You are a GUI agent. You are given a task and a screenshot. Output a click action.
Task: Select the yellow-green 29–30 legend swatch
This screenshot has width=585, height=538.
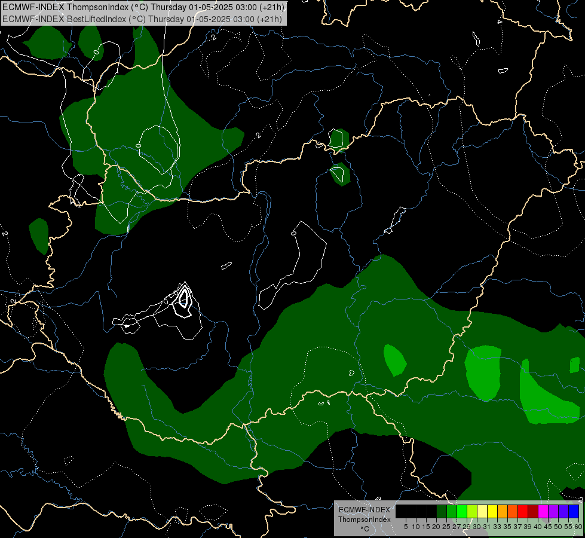tap(472, 511)
